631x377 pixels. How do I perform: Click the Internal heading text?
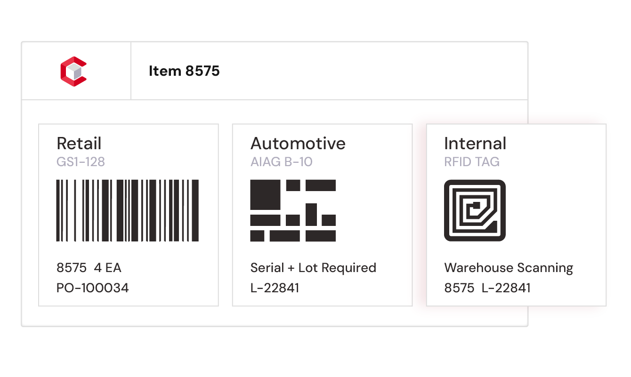(475, 143)
